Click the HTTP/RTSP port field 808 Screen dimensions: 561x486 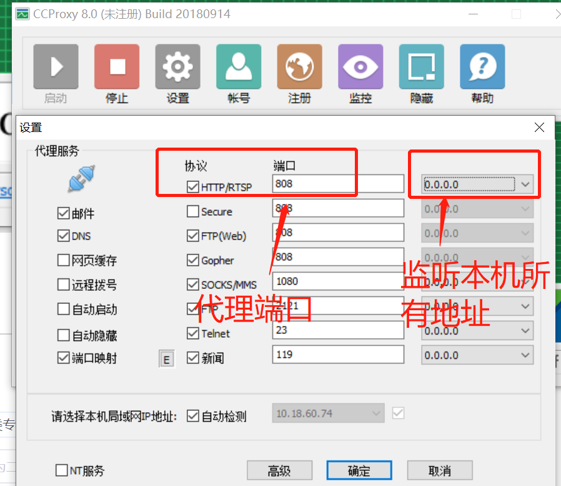[338, 184]
